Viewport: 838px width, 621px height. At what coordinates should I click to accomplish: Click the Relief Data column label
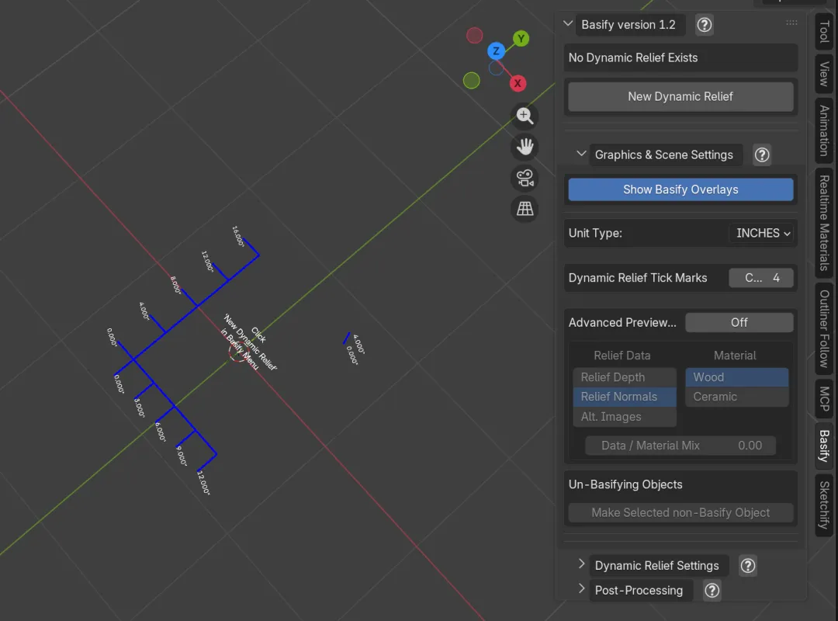tap(622, 356)
